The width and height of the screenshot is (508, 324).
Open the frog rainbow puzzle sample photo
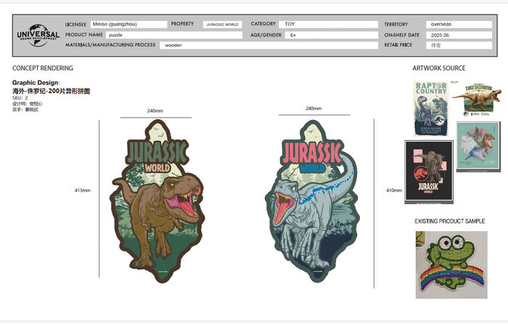[x=451, y=264]
